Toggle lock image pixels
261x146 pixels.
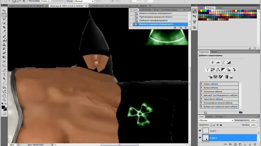[214, 125]
